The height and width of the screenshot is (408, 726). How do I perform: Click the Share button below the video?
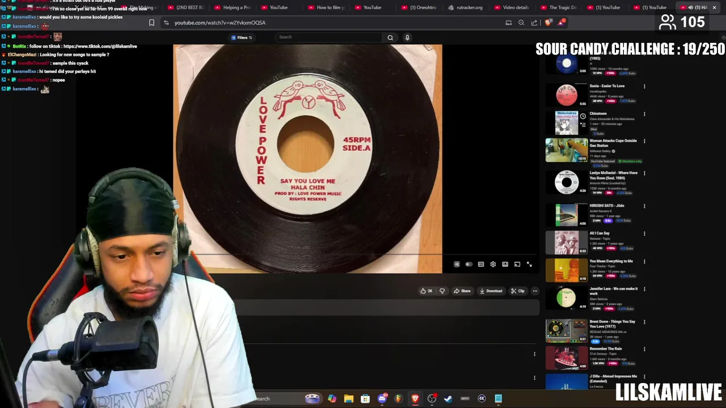pyautogui.click(x=462, y=291)
